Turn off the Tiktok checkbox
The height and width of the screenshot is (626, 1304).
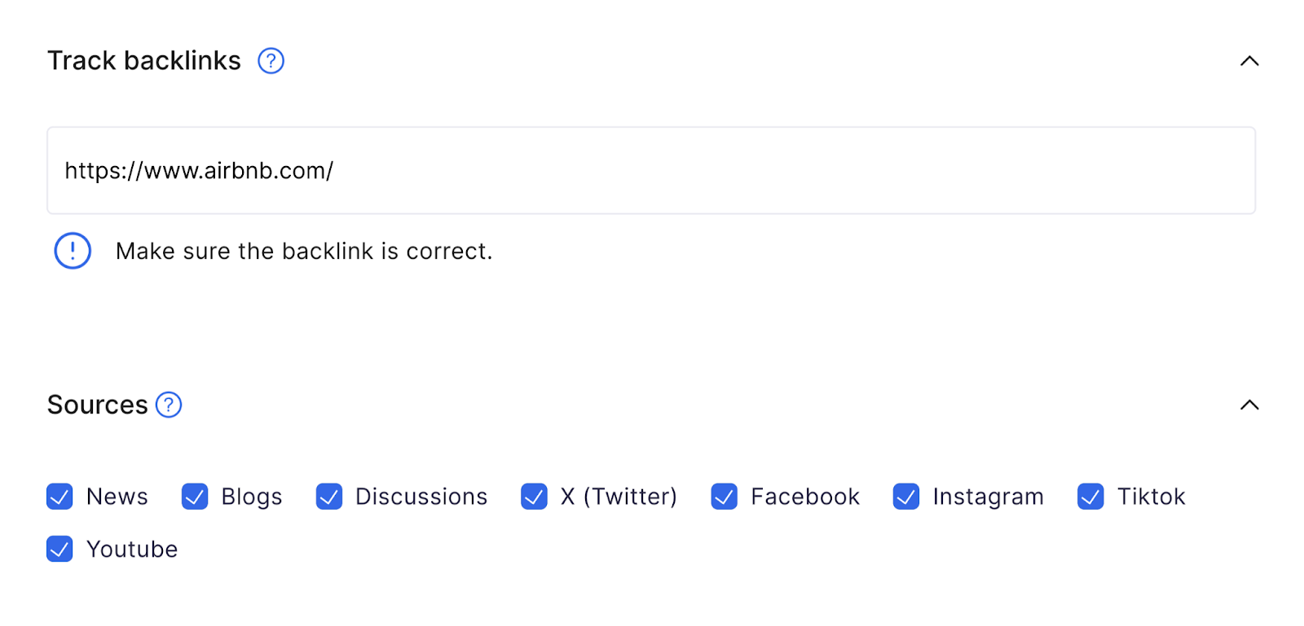(1090, 497)
